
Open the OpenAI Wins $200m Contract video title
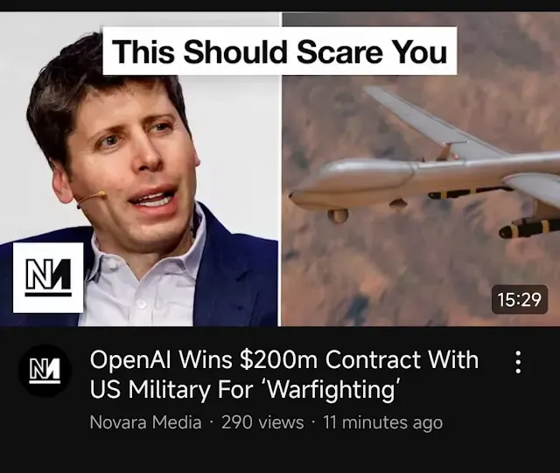(x=283, y=374)
